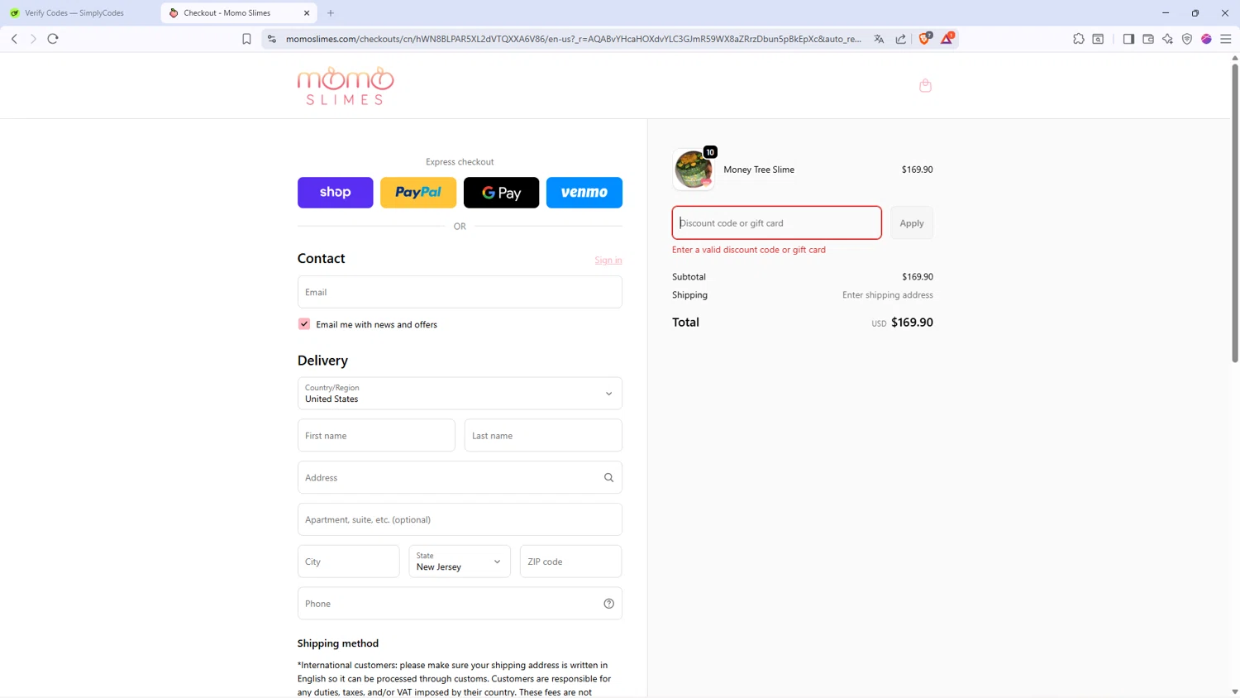Pay with Google Pay button
Viewport: 1240px width, 698px height.
[x=502, y=193]
